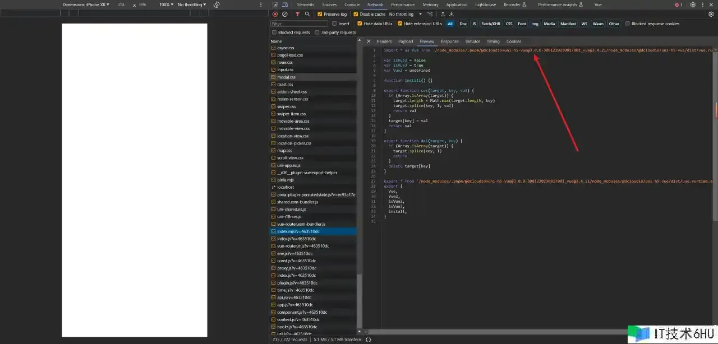The height and width of the screenshot is (344, 718).
Task: Click pretty-print braces icon at bottom
Action: [369, 340]
